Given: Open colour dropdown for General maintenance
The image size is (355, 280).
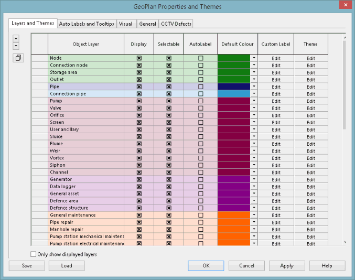Looking at the screenshot, I should click(x=254, y=215).
